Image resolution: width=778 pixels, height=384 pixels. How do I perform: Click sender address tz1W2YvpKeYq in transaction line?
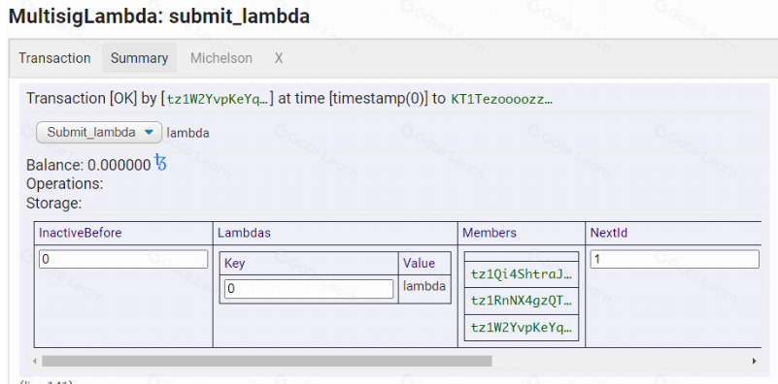coord(218,99)
